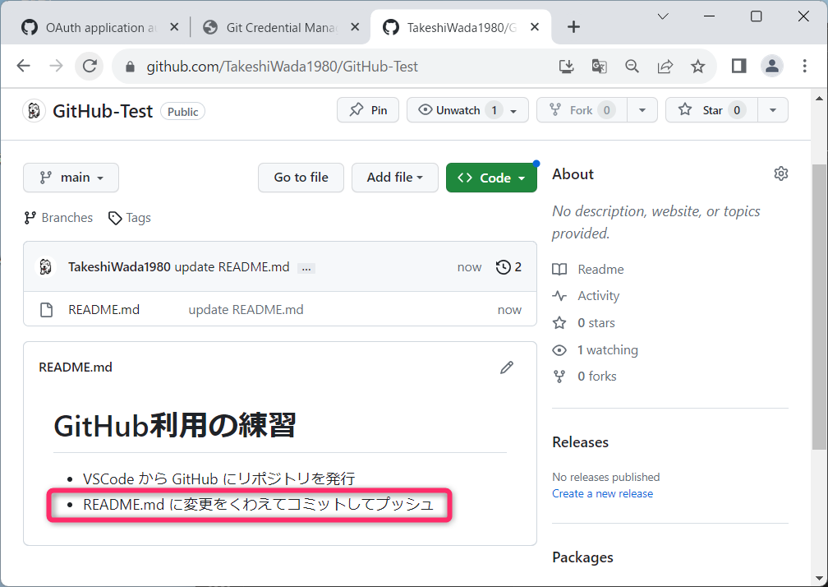Click the share this page icon
828x587 pixels.
tap(665, 67)
